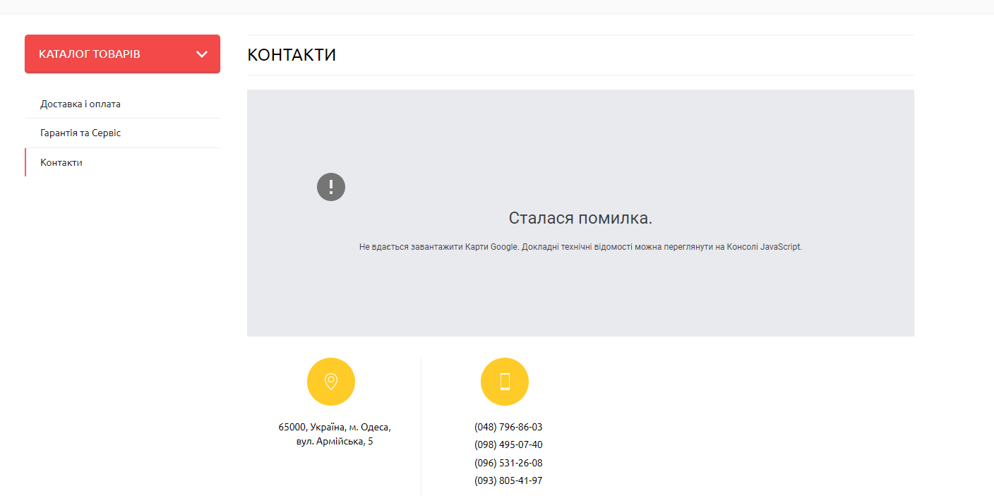This screenshot has height=496, width=994.
Task: Dial the number (093) 805-41-97
Action: [508, 480]
